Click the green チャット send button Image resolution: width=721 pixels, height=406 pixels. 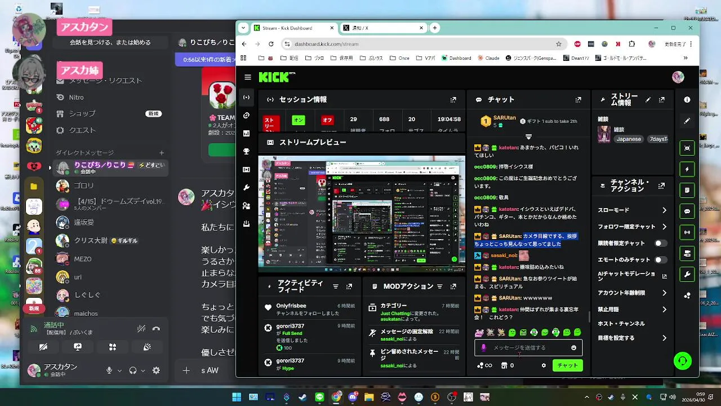pyautogui.click(x=567, y=365)
